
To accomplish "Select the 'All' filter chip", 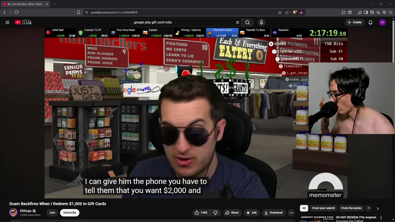I will pyautogui.click(x=304, y=208).
